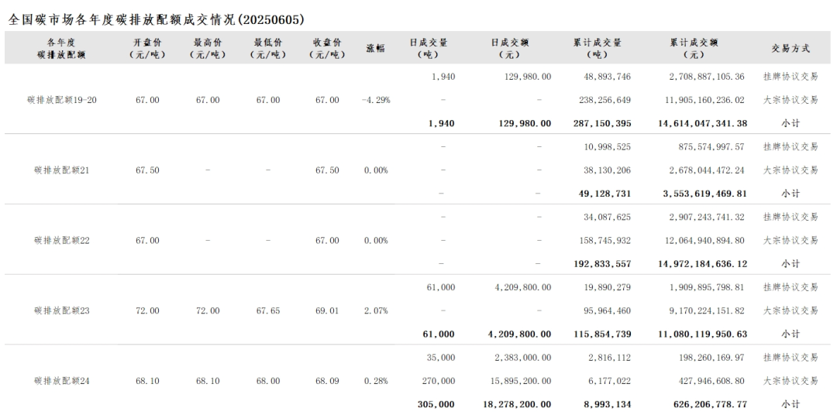Select the 累计成交额 column header
The width and height of the screenshot is (837, 415).
pos(694,48)
